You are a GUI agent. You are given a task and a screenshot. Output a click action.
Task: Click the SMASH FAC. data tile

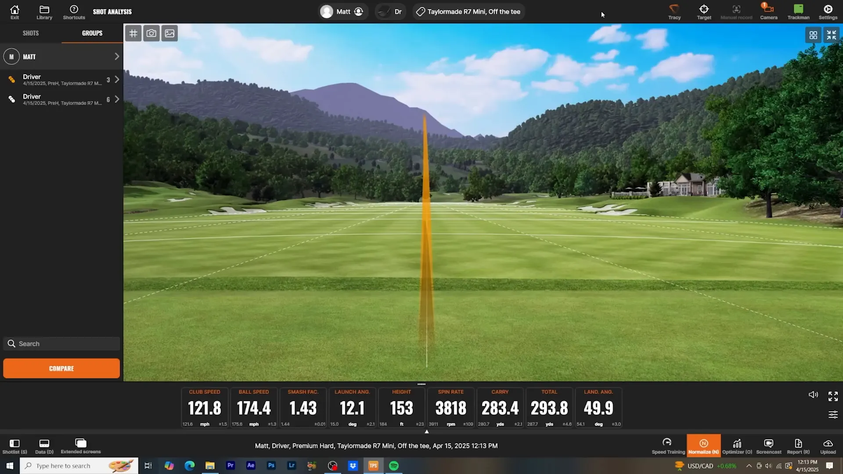(303, 408)
